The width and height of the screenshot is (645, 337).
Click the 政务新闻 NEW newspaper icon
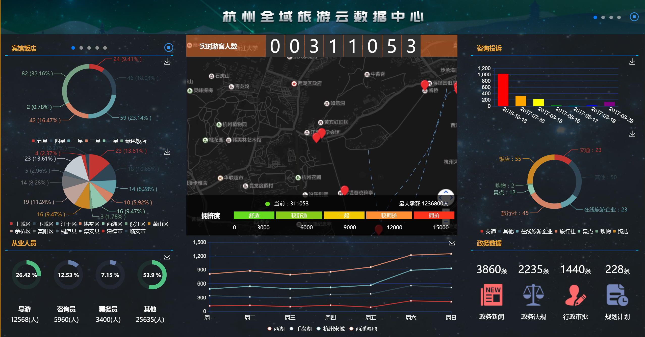pos(491,295)
